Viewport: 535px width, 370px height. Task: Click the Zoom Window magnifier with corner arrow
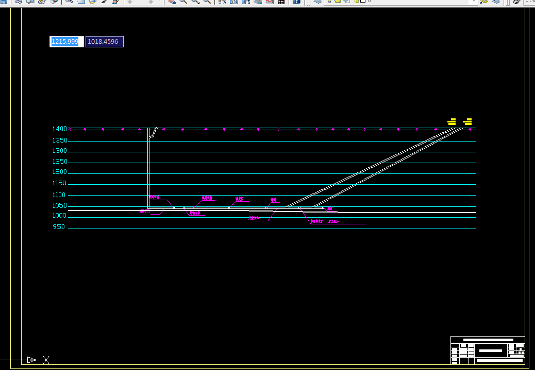195,2
